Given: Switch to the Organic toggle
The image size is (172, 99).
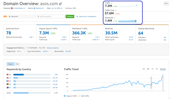Looking at the screenshot, I should (x=11, y=64).
